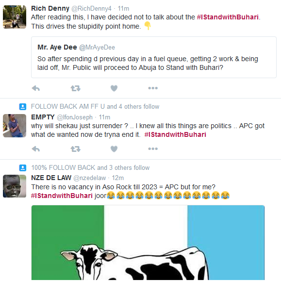
Task: Open NZE DE LAW's profile avatar
Action: tap(15, 186)
